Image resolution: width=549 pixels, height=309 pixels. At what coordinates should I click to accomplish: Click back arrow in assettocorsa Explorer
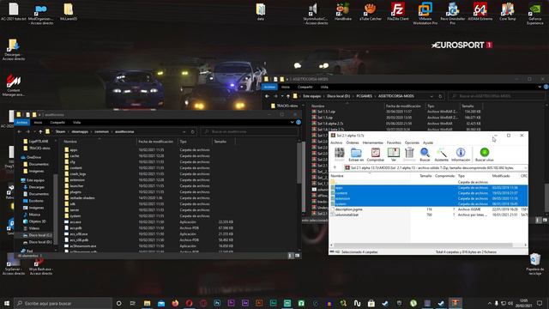[19, 131]
